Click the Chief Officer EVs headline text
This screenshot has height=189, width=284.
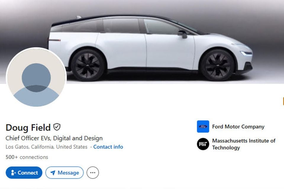point(54,138)
